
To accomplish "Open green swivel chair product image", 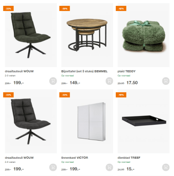I will [31, 35].
